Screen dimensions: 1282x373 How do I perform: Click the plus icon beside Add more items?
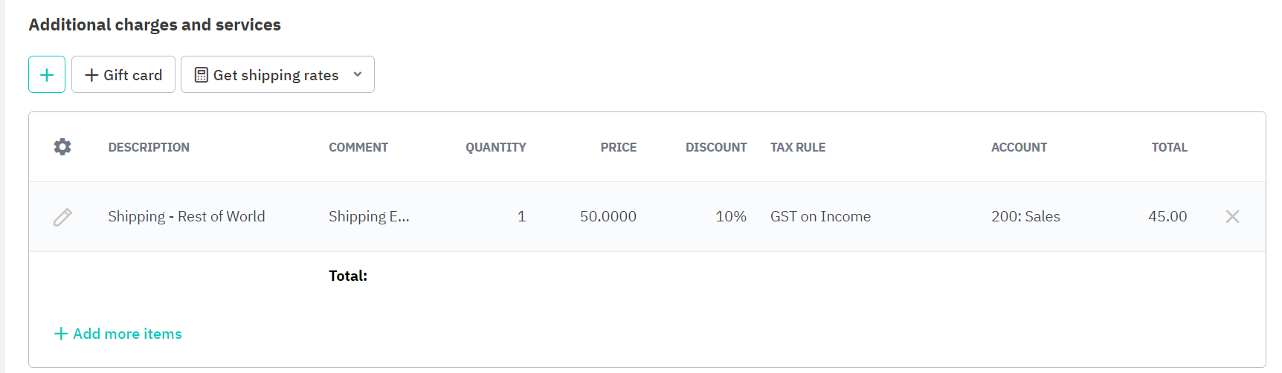click(61, 334)
